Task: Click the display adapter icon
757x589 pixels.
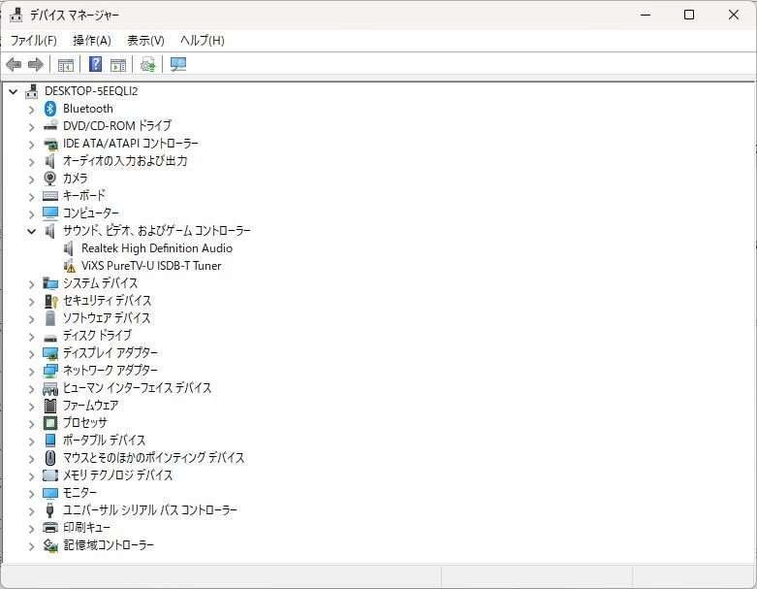Action: click(x=50, y=353)
